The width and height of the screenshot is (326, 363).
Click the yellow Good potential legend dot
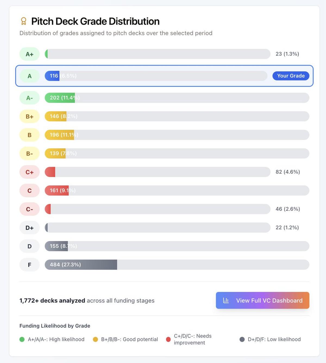[95, 339]
